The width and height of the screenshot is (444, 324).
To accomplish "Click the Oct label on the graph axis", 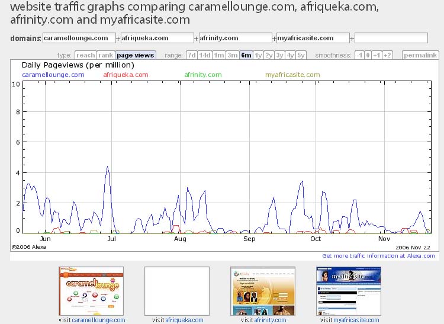I will [x=316, y=239].
